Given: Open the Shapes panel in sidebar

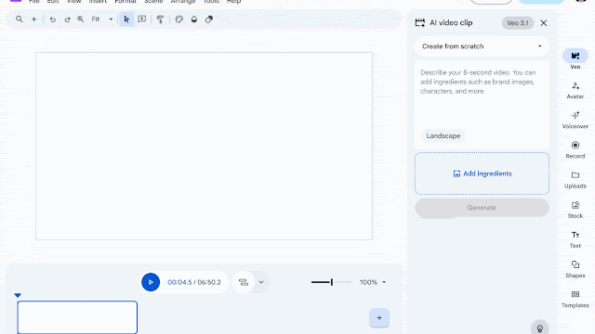Looking at the screenshot, I should tap(575, 269).
